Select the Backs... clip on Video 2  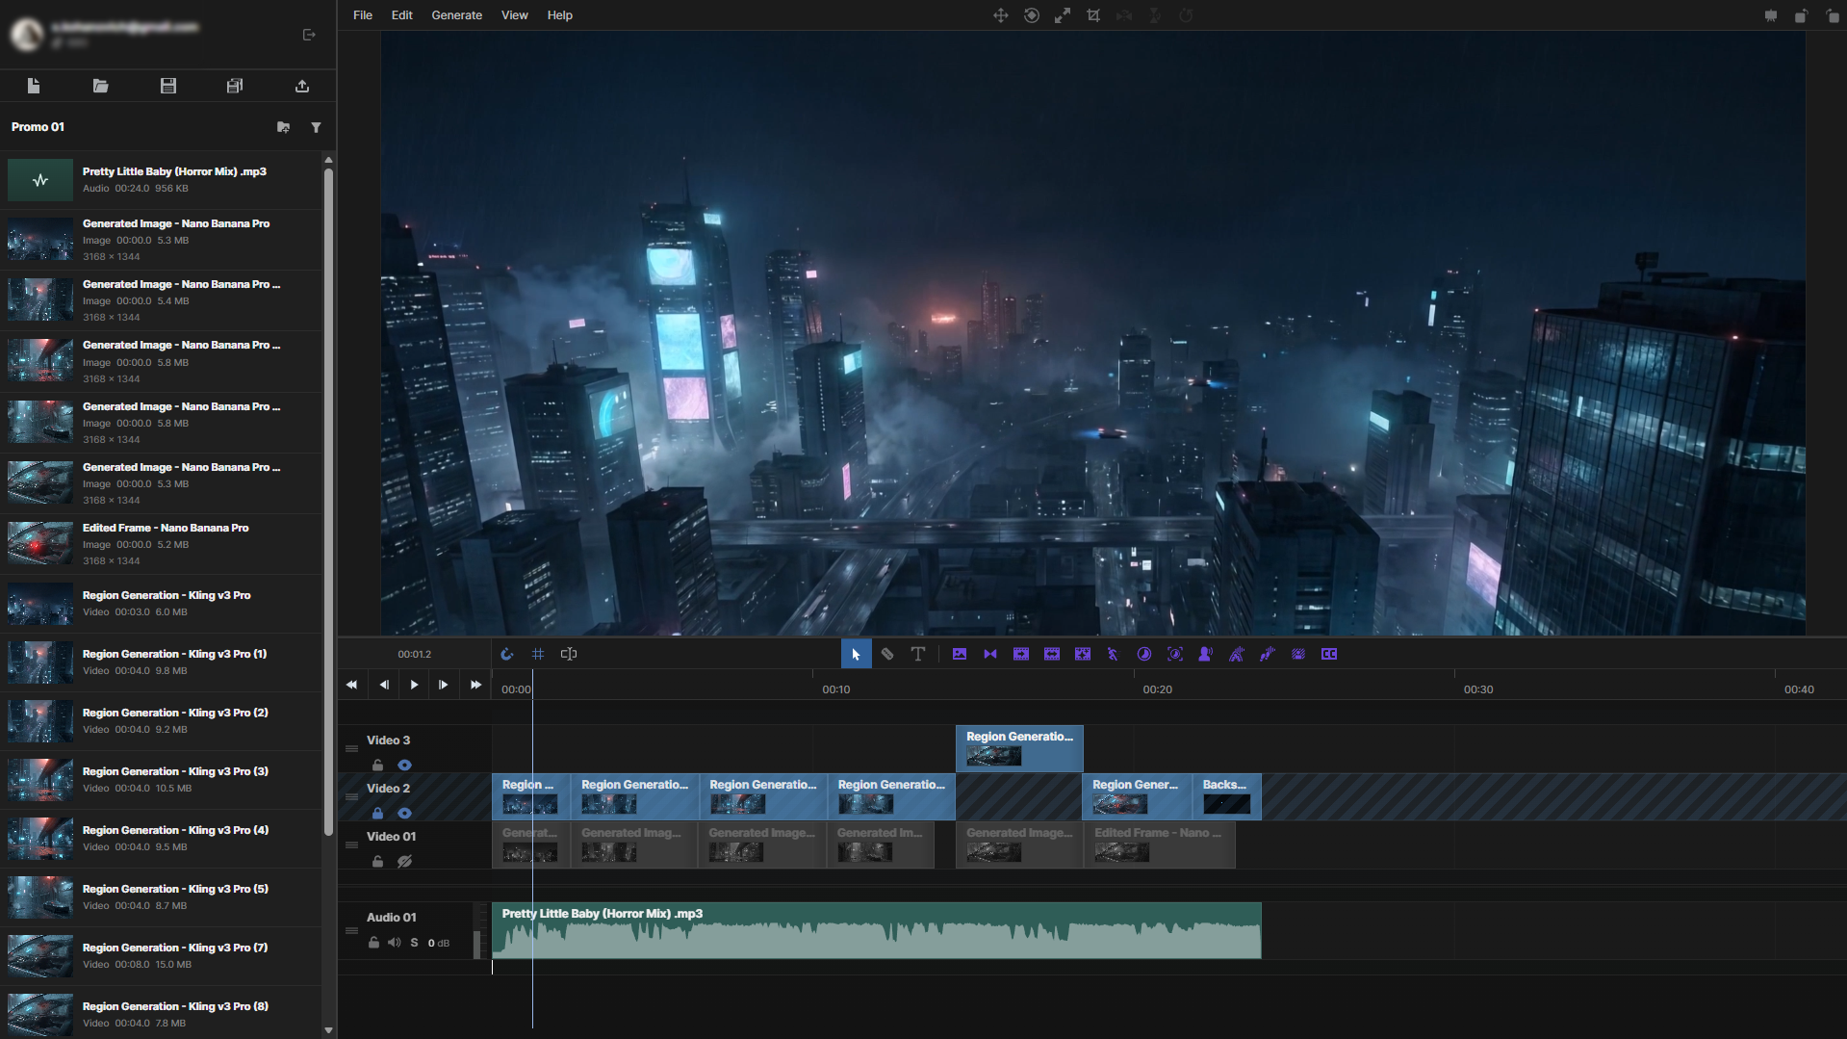coord(1226,796)
